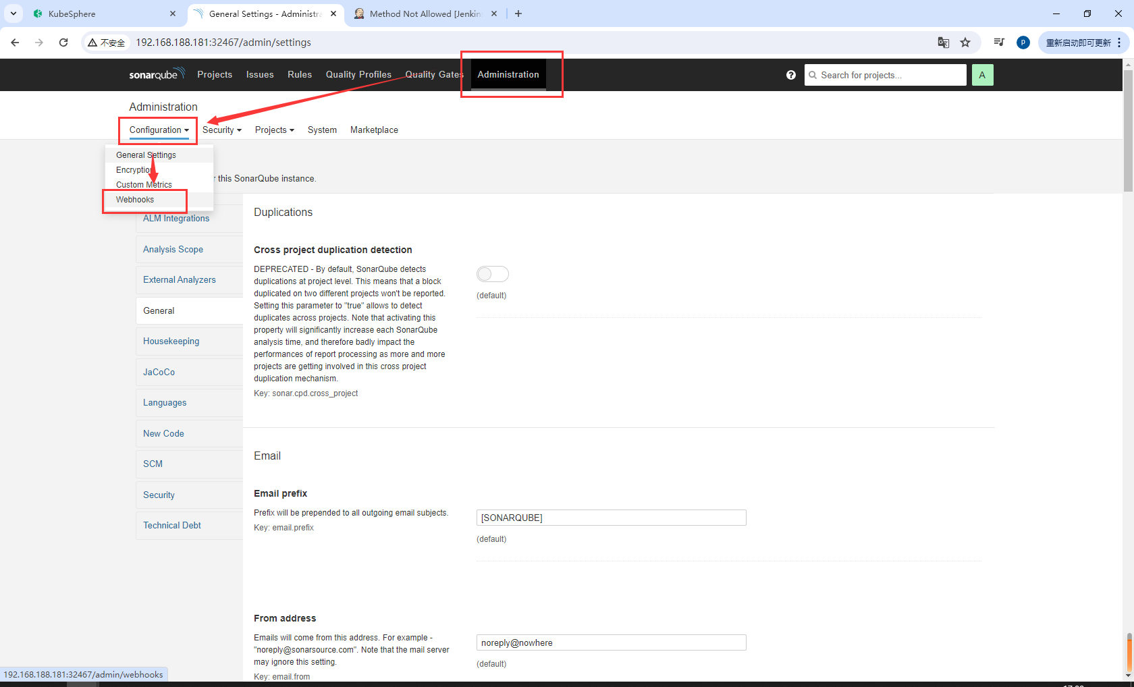Expand the Configuration dropdown
Viewport: 1134px width, 687px height.
159,130
